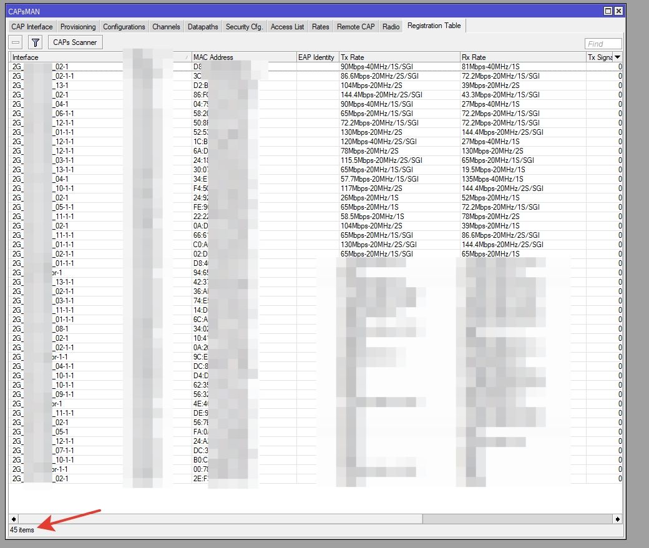Screen dimensions: 649x548
Task: Sort by the MAC Address column header
Action: coord(244,57)
